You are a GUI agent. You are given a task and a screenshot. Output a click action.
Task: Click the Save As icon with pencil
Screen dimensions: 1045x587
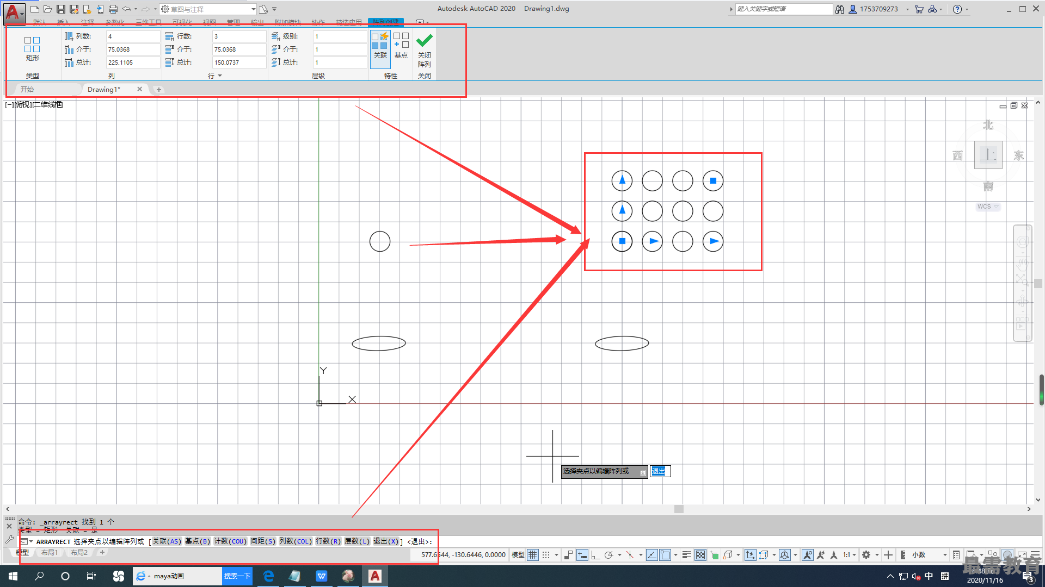click(x=74, y=9)
